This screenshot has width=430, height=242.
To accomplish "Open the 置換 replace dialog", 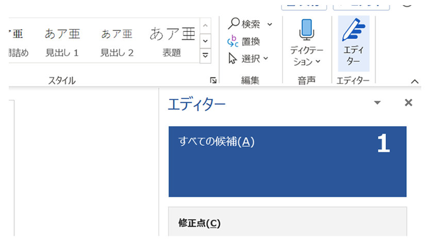I will [243, 41].
